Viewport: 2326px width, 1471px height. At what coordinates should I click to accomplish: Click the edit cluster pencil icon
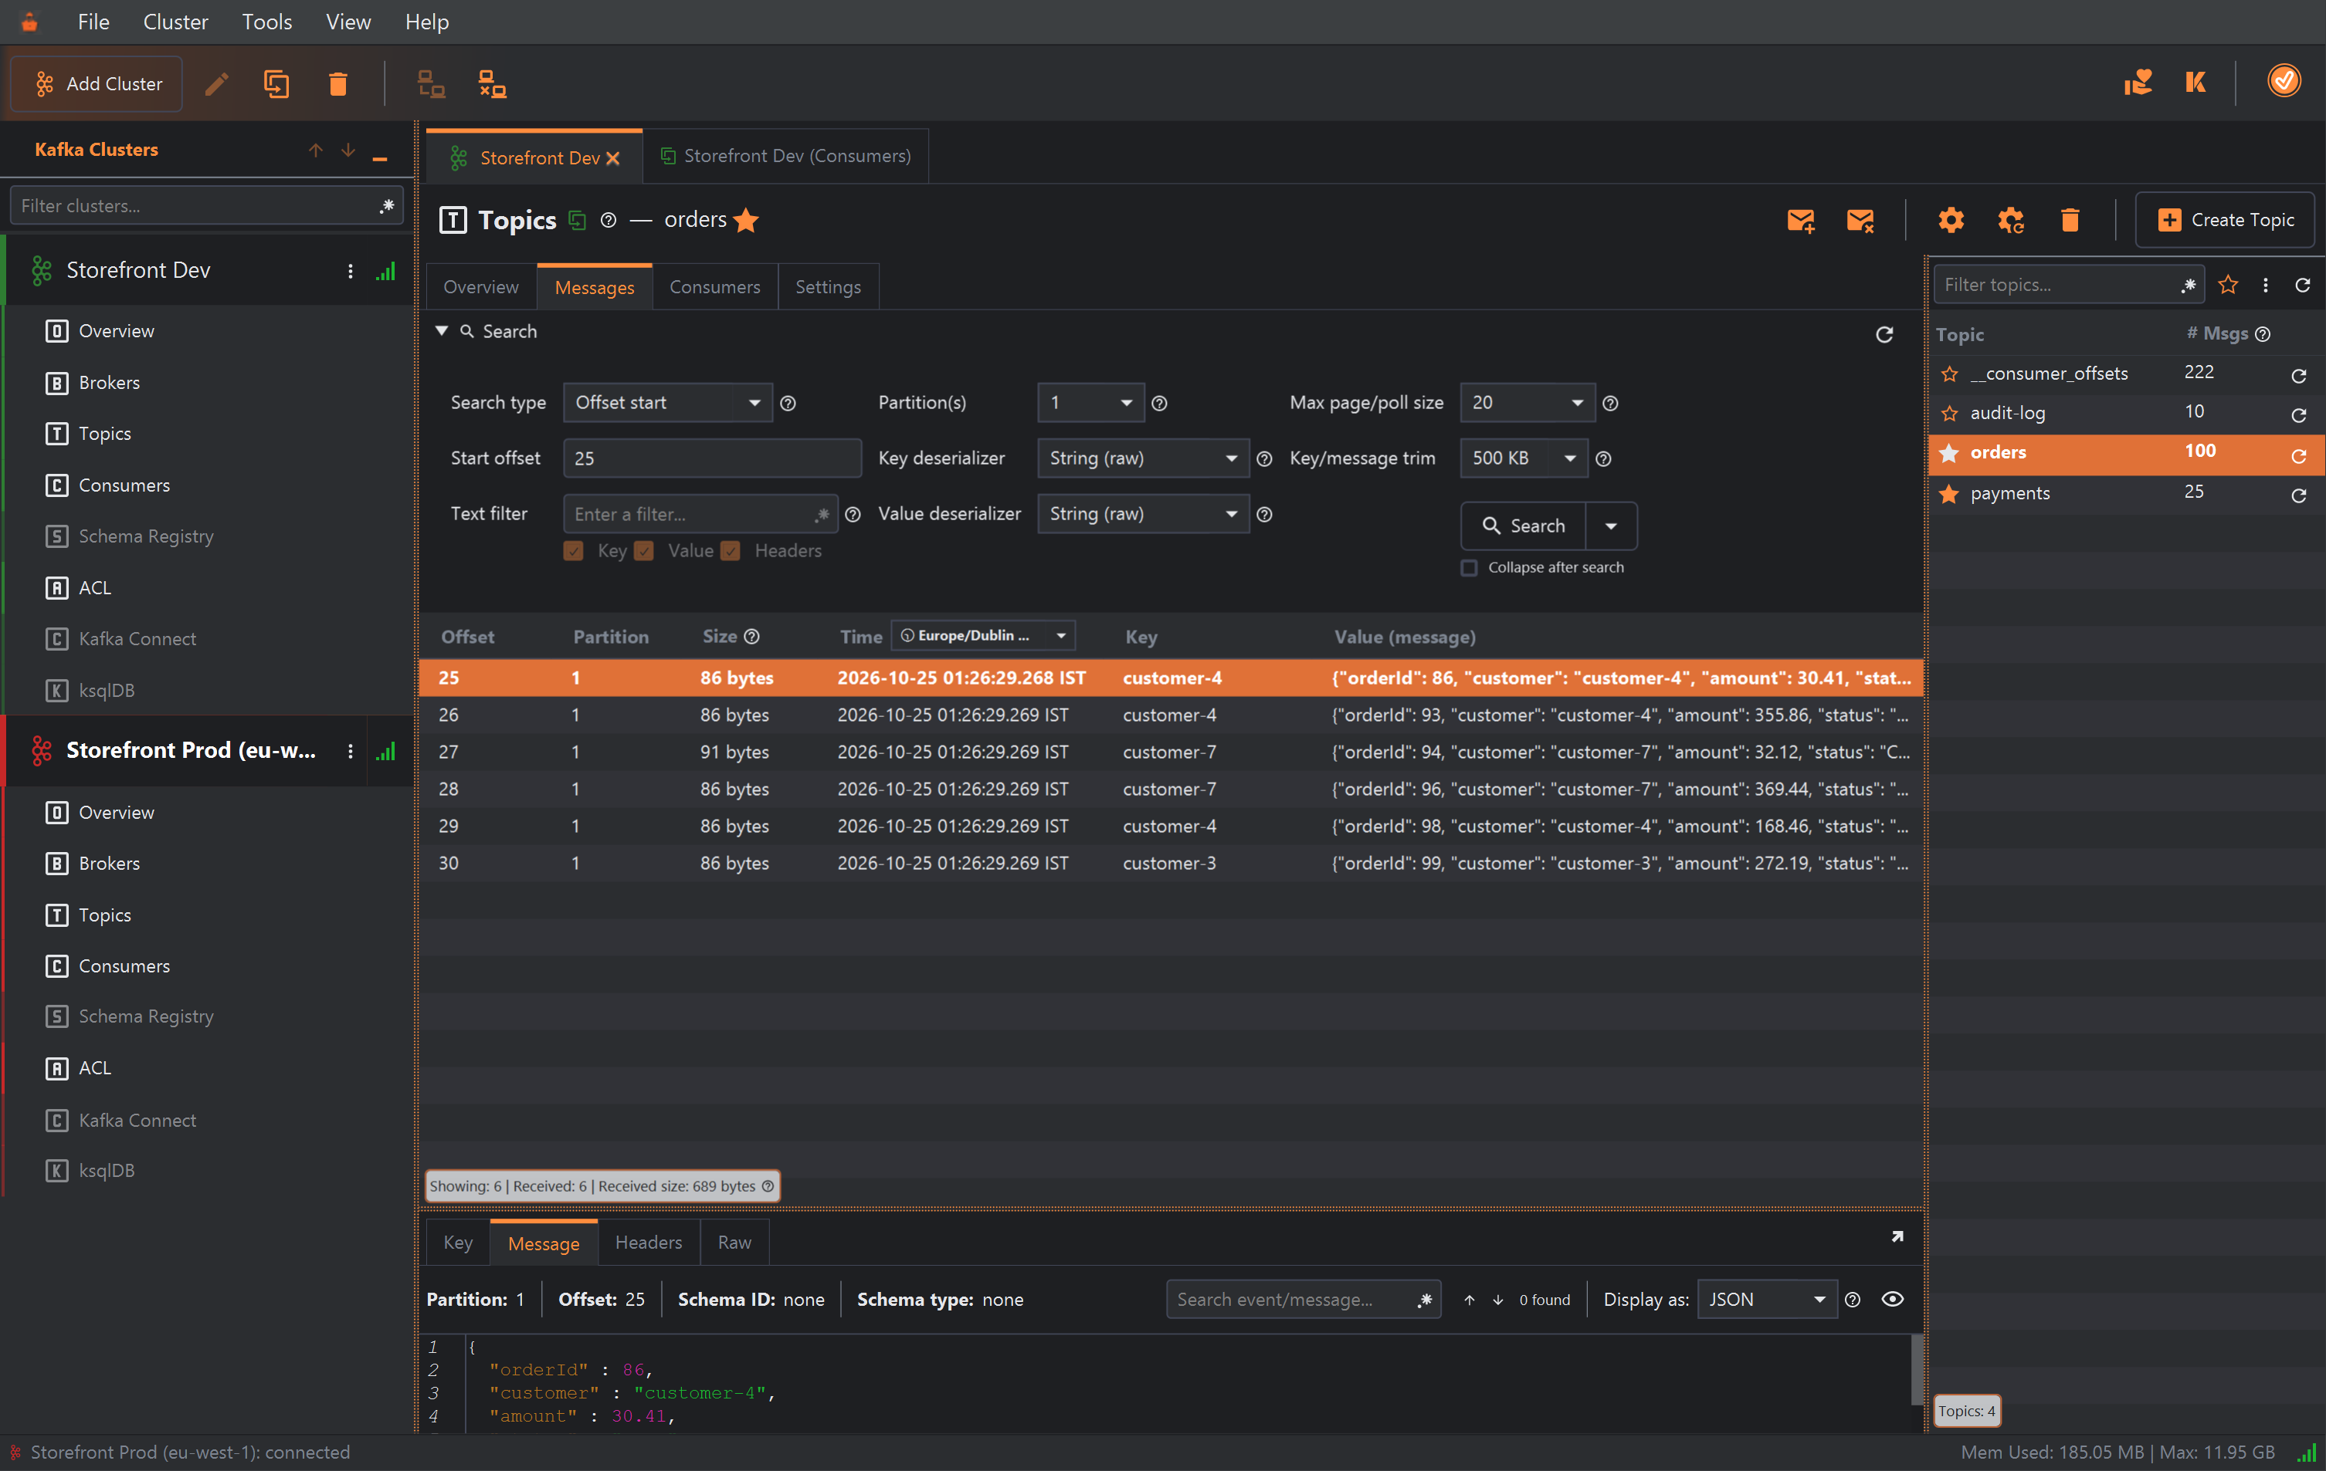(216, 84)
